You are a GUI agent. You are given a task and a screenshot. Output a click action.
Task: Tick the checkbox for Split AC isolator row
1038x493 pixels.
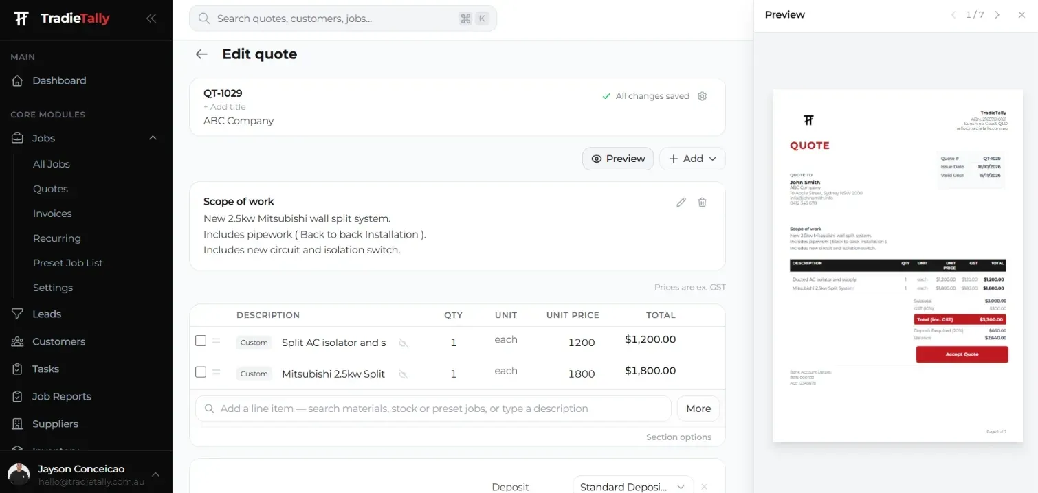(x=201, y=341)
